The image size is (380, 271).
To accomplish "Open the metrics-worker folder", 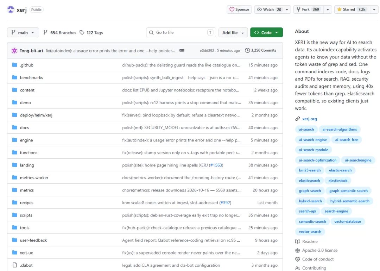I will point(34,178).
